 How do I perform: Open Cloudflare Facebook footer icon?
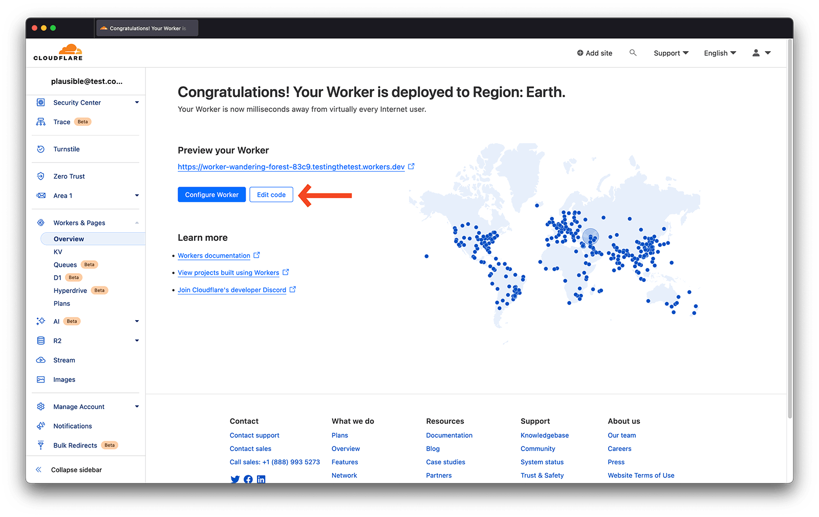[248, 479]
